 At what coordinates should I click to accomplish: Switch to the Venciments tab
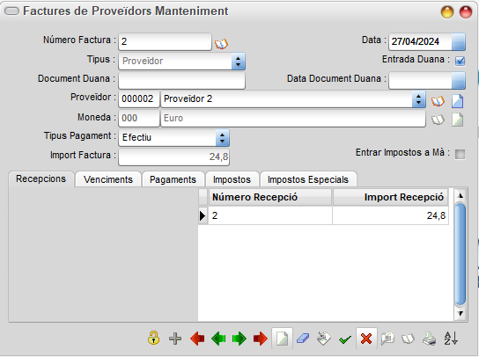click(108, 179)
